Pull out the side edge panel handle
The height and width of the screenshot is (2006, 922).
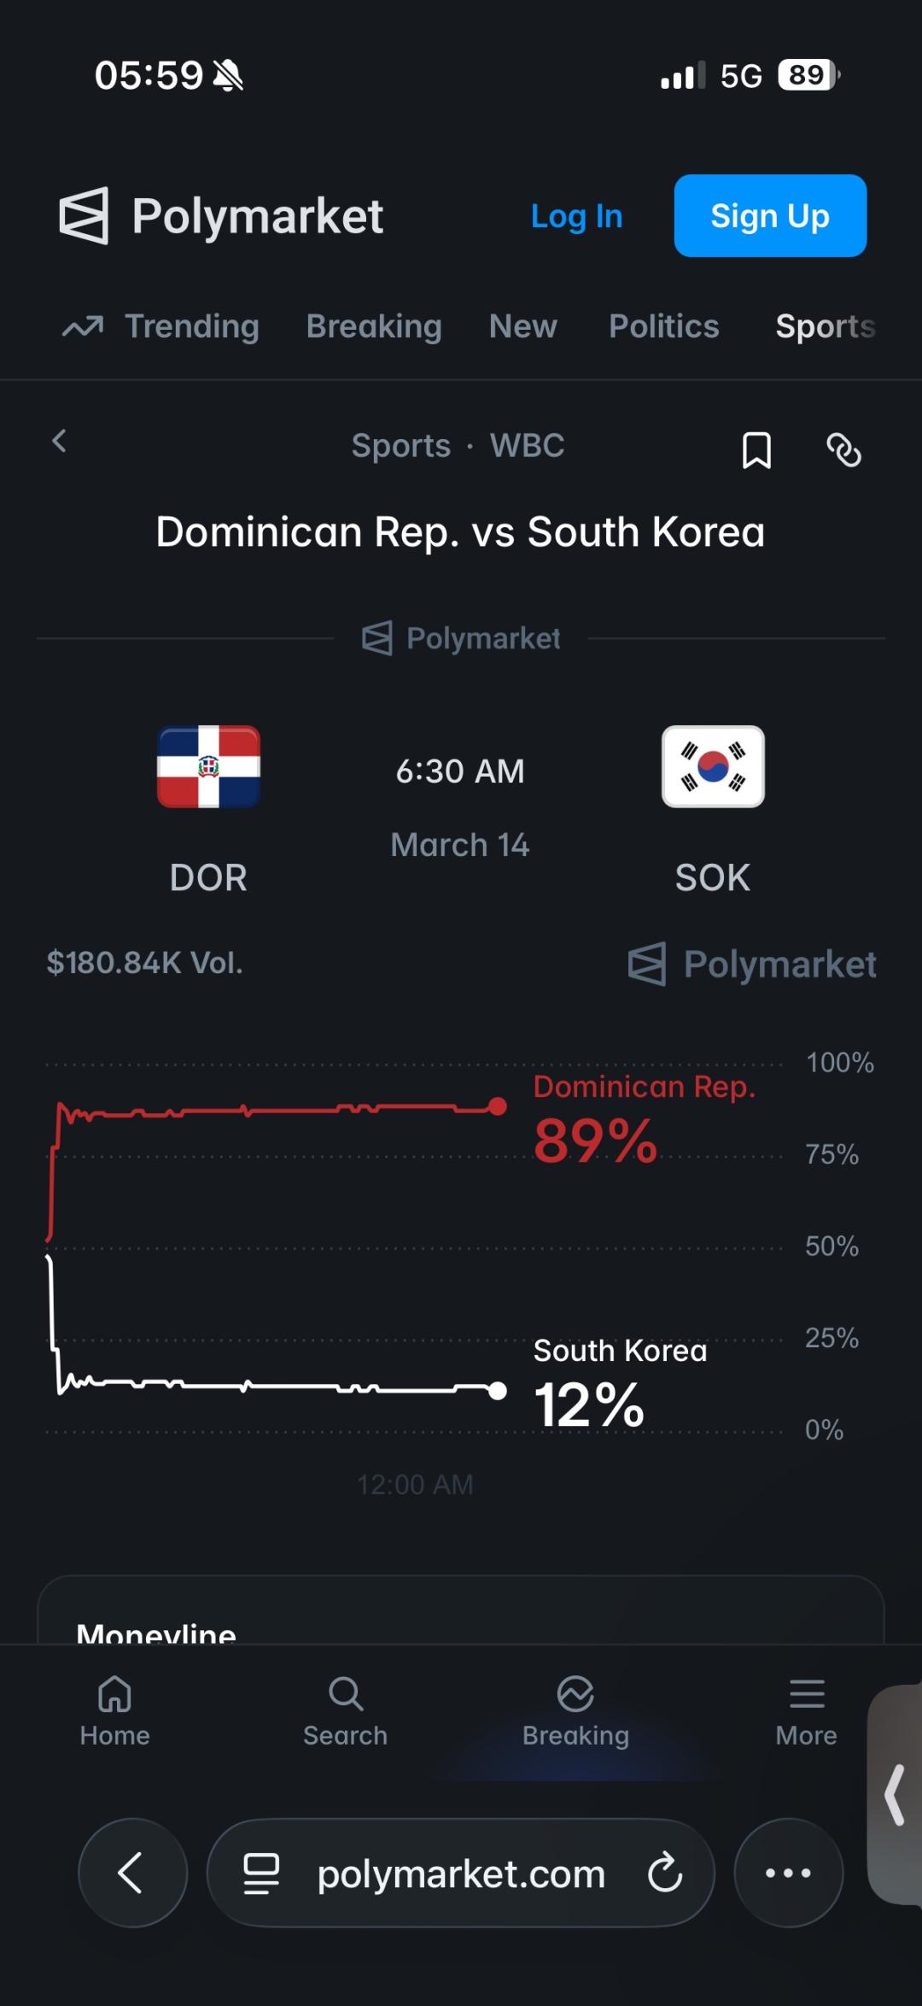click(895, 1796)
